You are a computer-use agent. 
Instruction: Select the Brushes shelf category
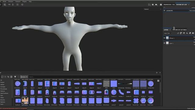3,100
